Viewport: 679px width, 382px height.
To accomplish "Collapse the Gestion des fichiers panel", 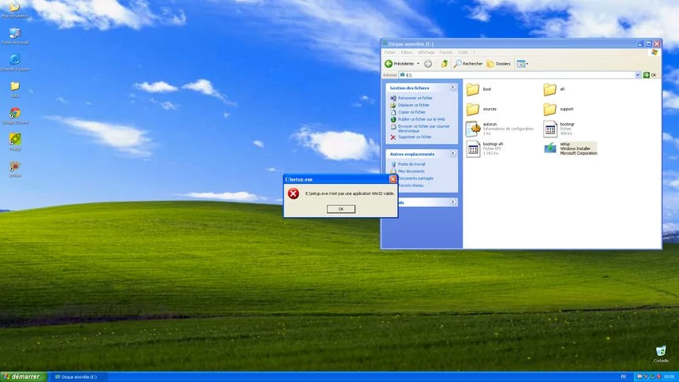I will [452, 88].
